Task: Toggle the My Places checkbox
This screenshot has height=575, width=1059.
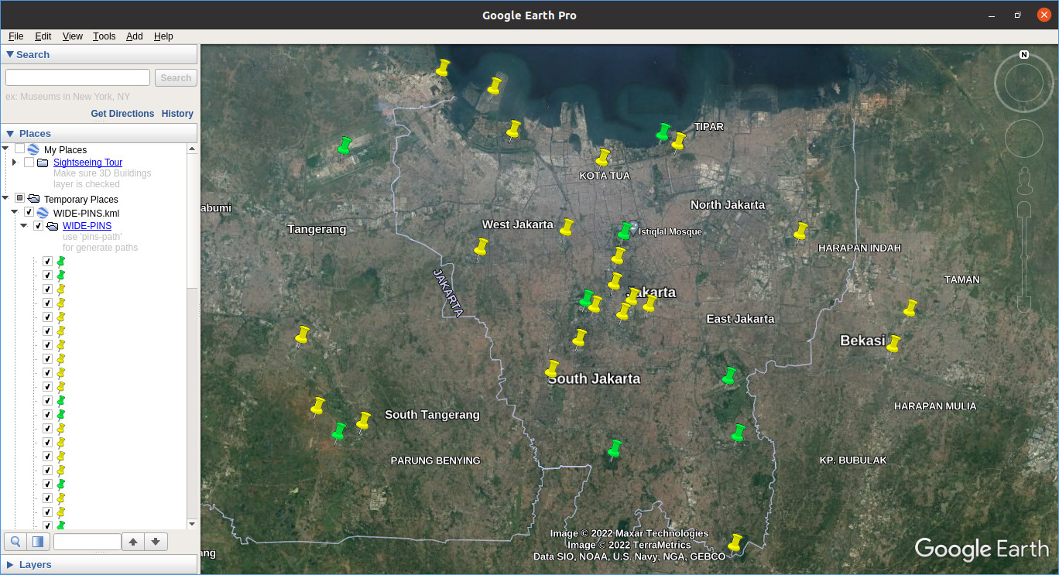Action: 20,149
